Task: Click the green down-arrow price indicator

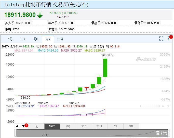Action: pyautogui.click(x=40, y=15)
